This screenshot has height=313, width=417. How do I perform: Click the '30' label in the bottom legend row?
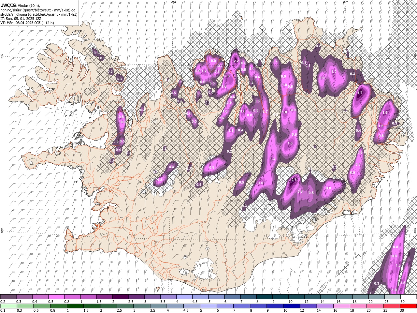coord(403,311)
